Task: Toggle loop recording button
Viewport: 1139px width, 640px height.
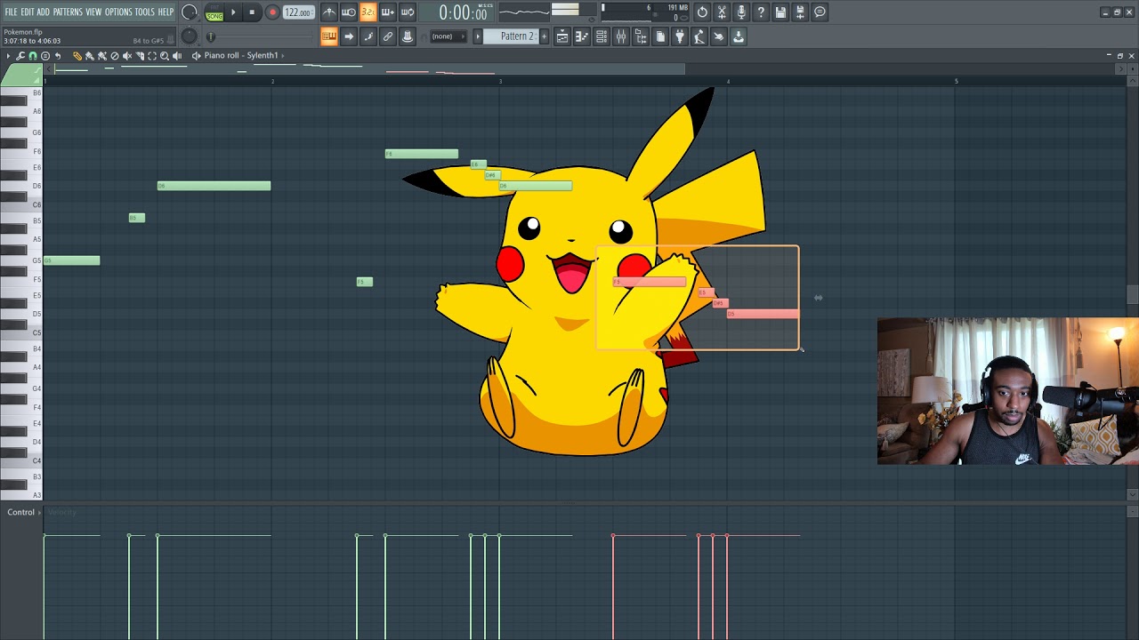Action: (x=408, y=12)
